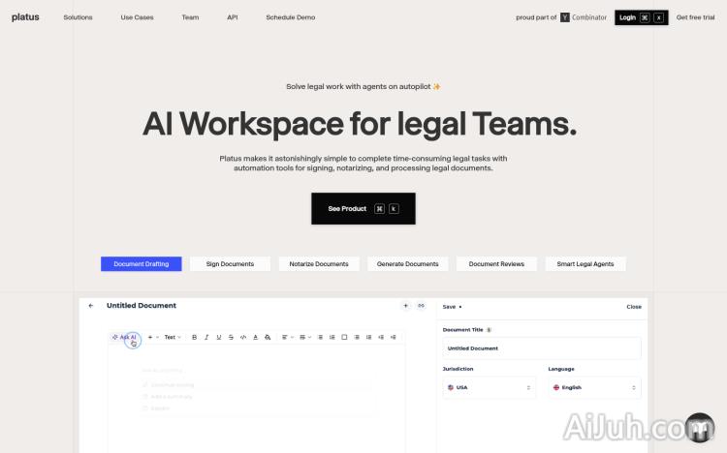Click the back arrow beside Untitled Document
The image size is (727, 453).
coord(91,306)
